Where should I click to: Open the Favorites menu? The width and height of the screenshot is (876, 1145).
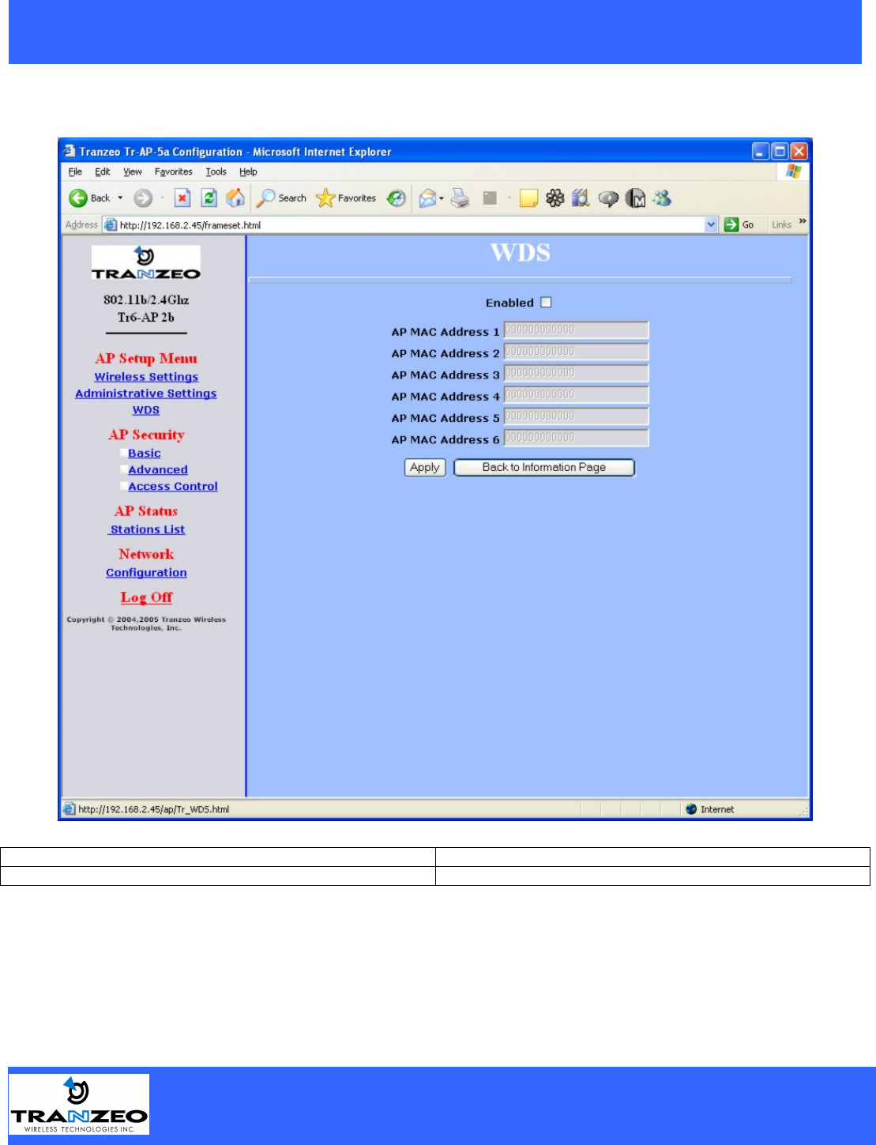click(173, 171)
